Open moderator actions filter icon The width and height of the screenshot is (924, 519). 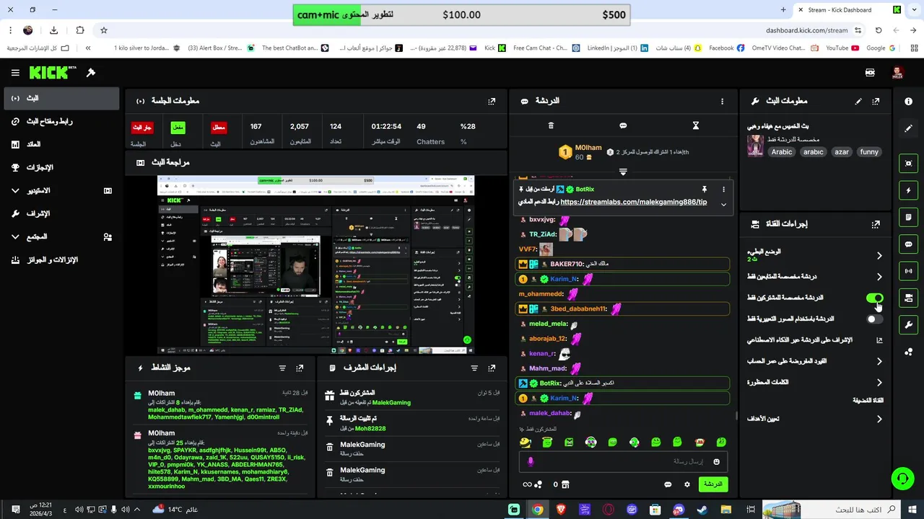pos(474,368)
